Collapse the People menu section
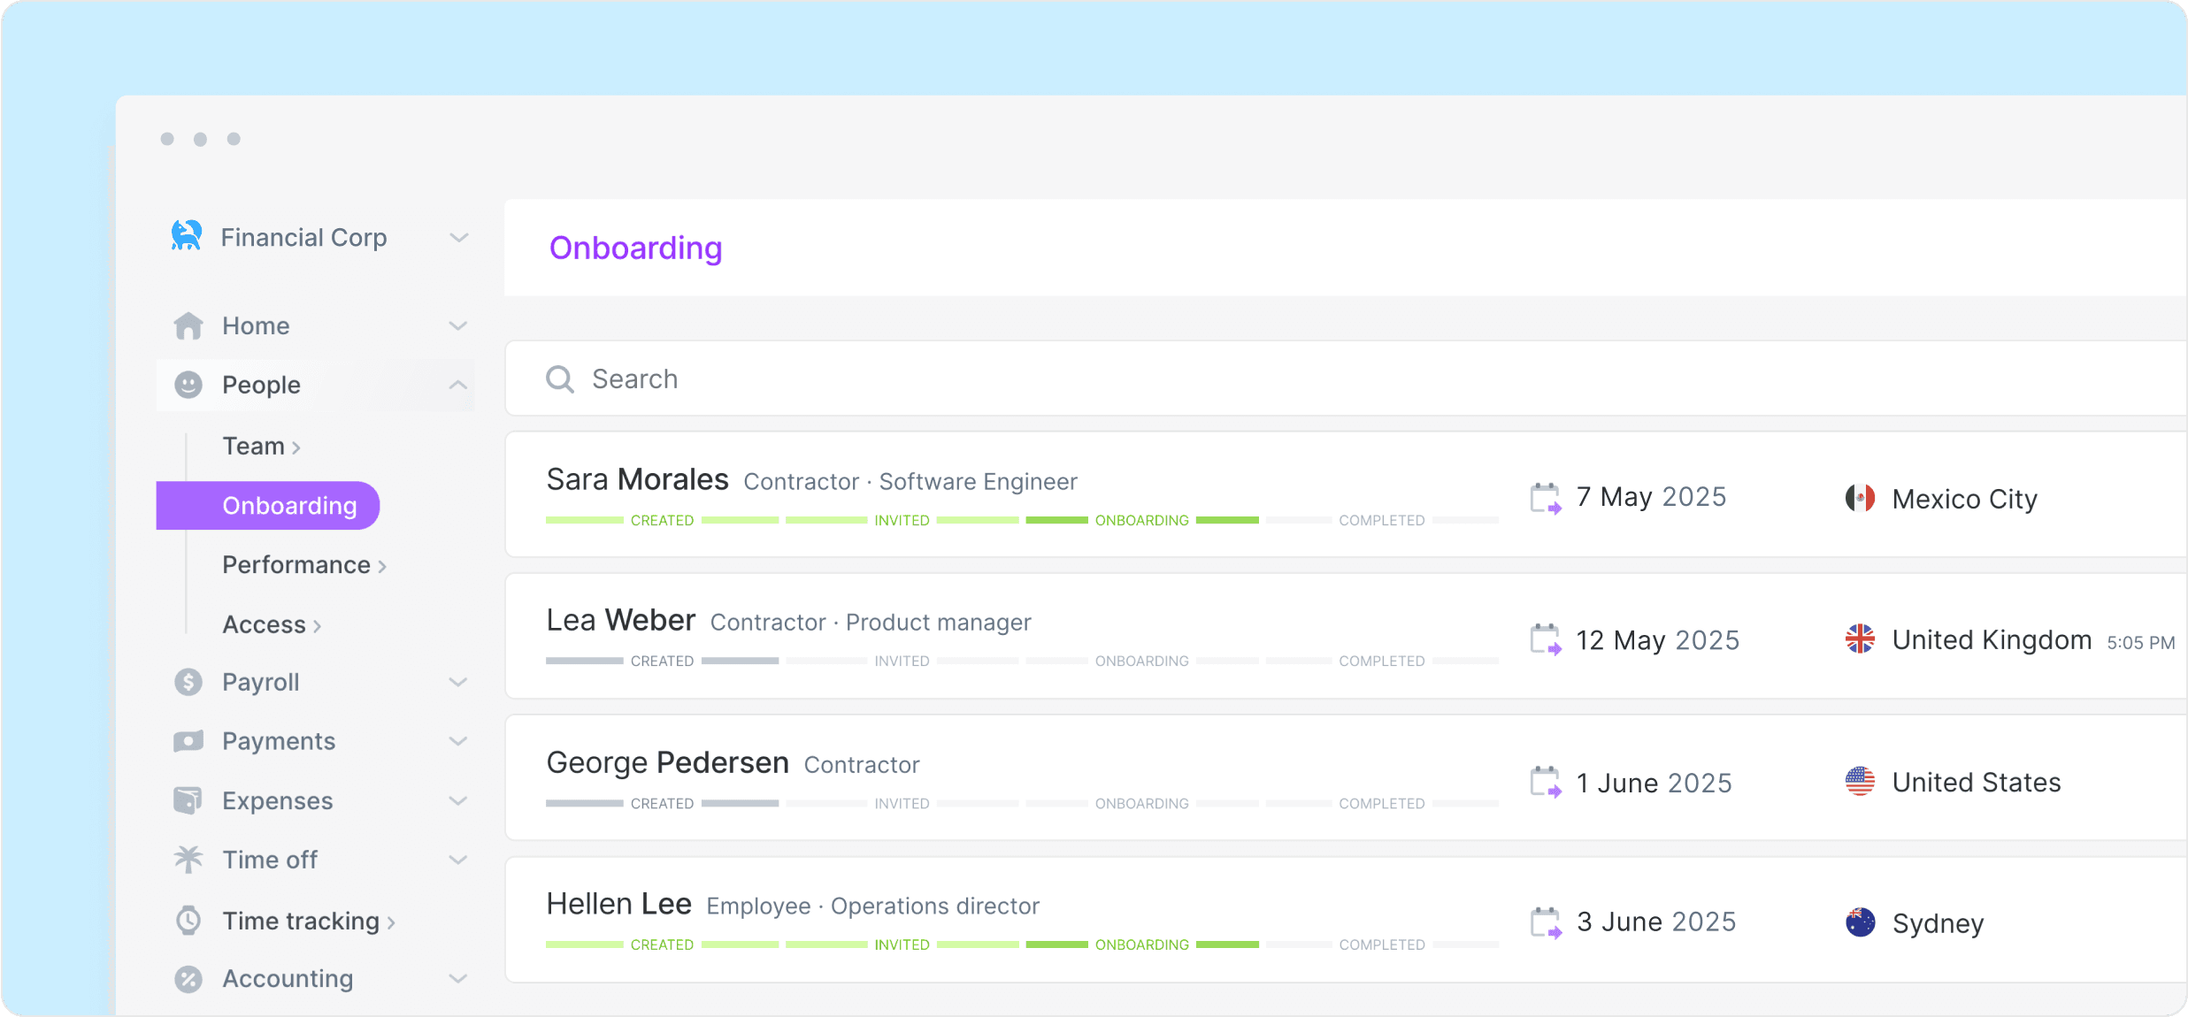 [457, 385]
